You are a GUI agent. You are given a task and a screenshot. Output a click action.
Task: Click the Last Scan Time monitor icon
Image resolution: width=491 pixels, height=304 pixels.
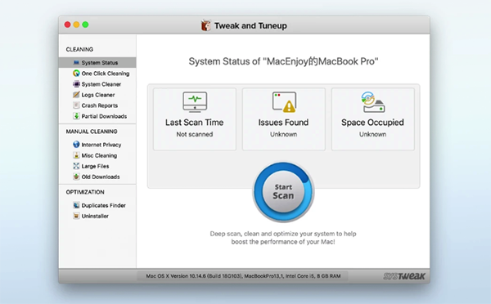[195, 102]
